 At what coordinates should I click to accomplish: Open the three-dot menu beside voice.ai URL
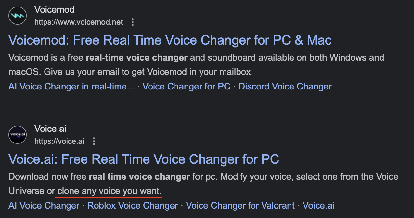click(x=94, y=141)
